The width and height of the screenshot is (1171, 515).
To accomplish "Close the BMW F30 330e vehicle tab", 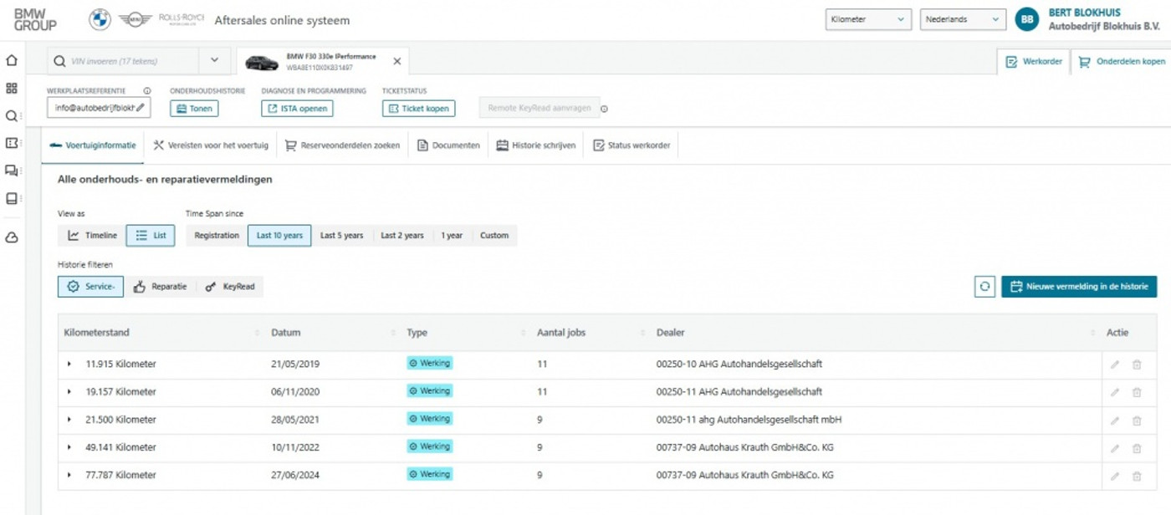I will tap(397, 61).
